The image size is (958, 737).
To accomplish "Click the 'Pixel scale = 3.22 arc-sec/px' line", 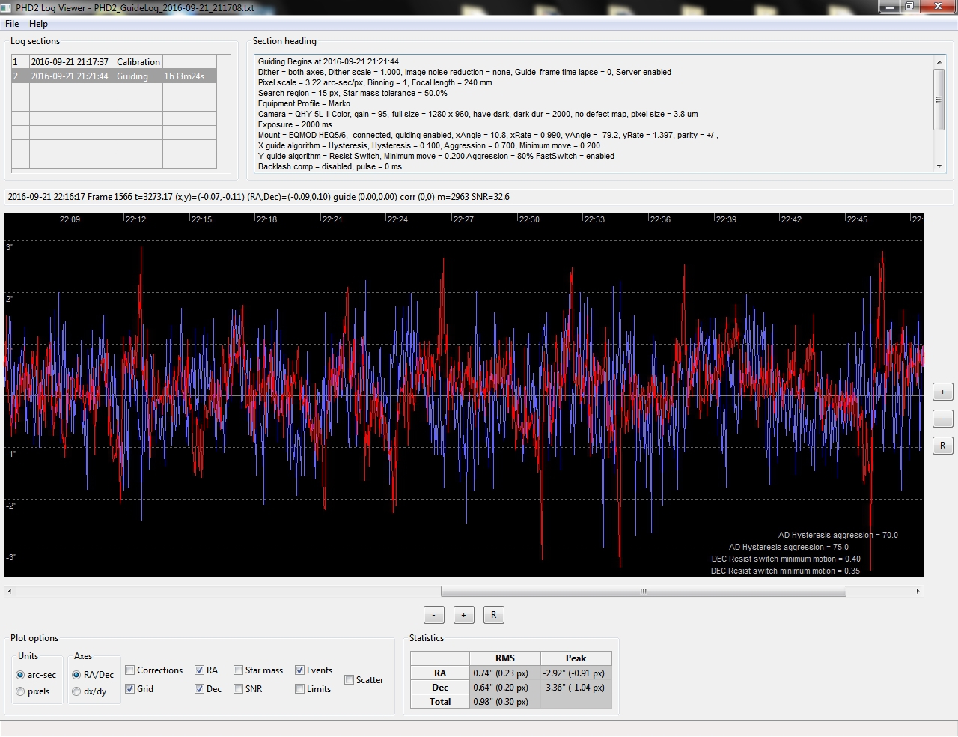I will point(375,82).
